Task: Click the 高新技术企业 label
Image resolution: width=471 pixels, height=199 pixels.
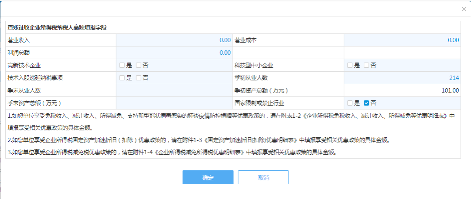Action: [x=24, y=65]
